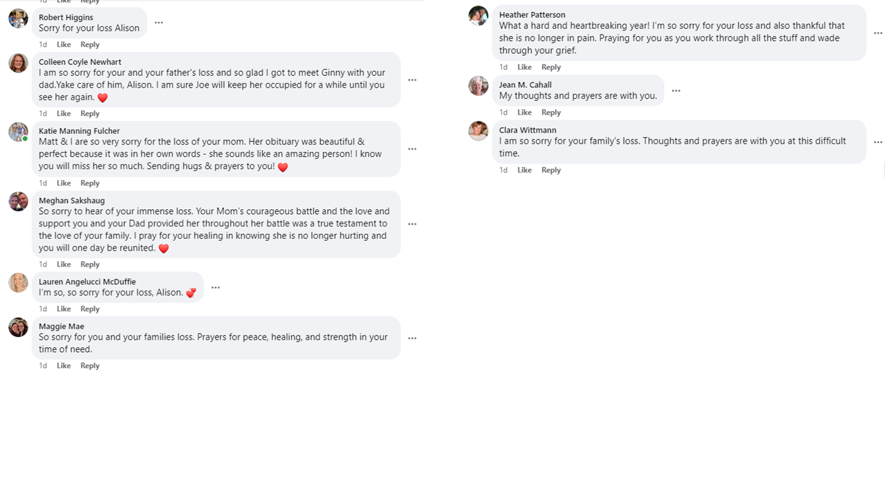
Task: Open options menu on Robert Higgins' comment
Action: tap(158, 23)
